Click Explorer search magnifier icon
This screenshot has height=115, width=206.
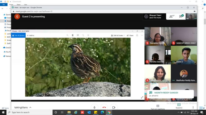[x=203, y=8]
